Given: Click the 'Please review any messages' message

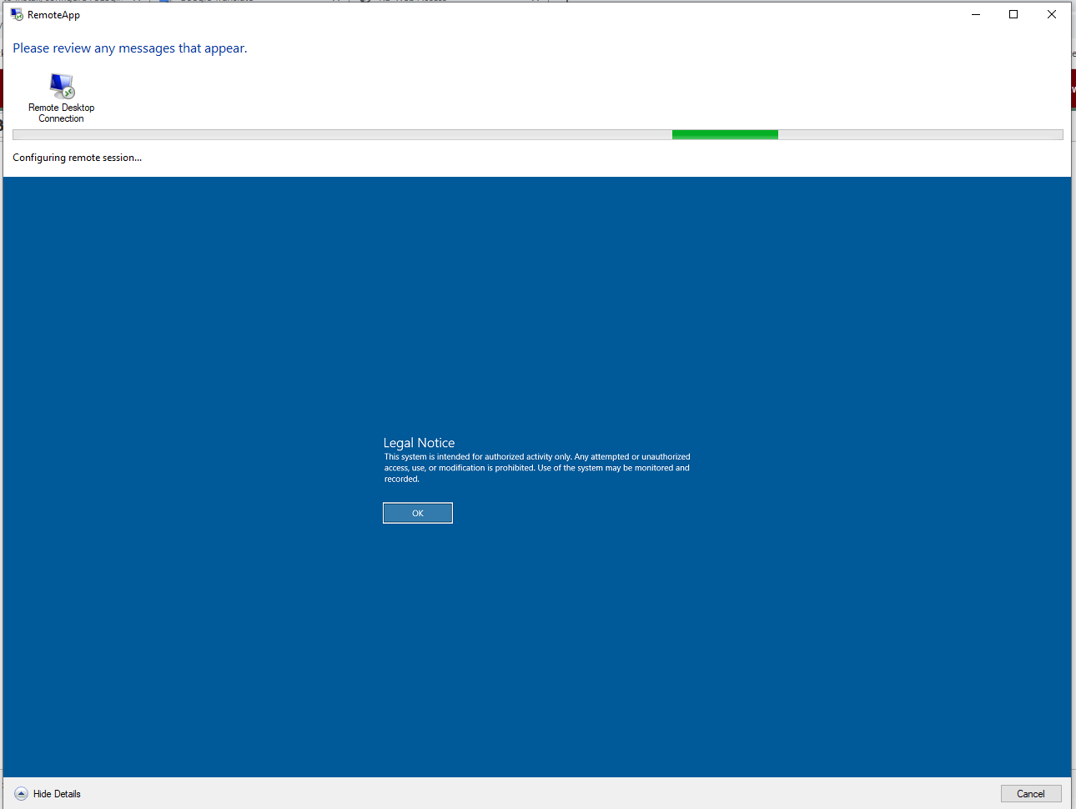Looking at the screenshot, I should [129, 48].
